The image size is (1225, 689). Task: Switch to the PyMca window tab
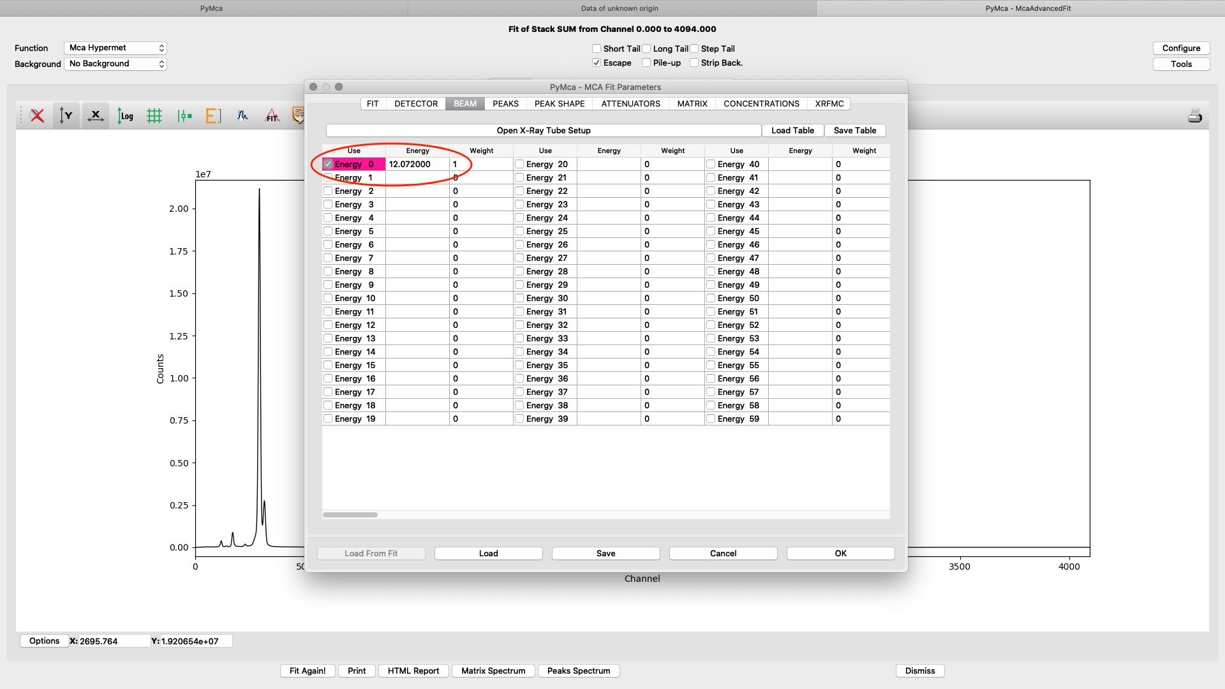(x=204, y=8)
